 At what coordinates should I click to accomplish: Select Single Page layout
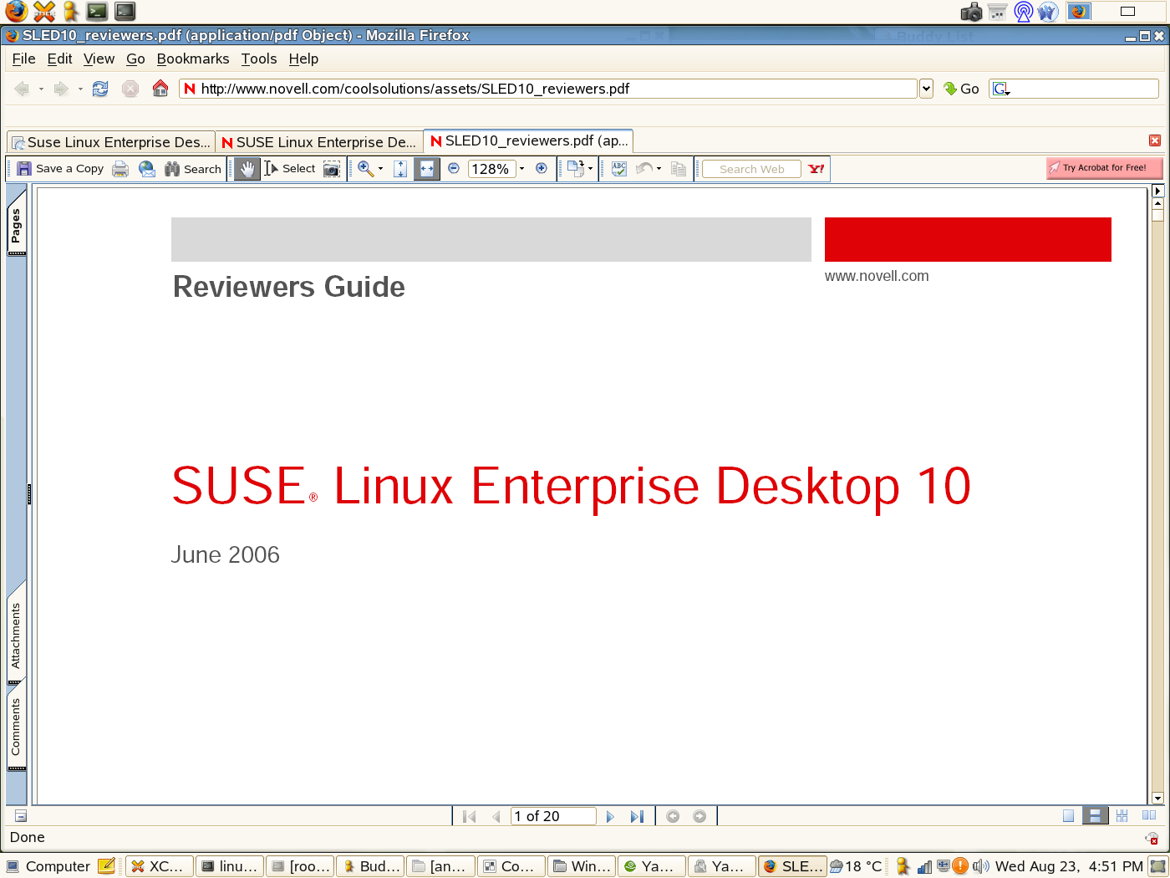[1068, 816]
